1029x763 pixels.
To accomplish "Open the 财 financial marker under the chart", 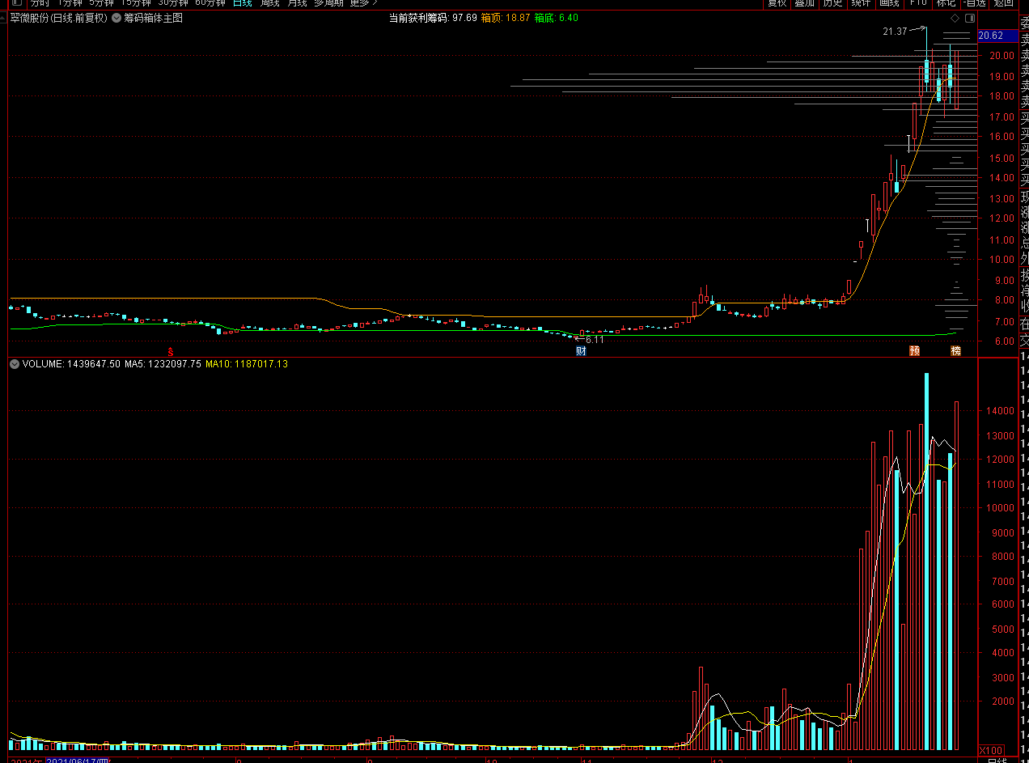I will pyautogui.click(x=581, y=351).
